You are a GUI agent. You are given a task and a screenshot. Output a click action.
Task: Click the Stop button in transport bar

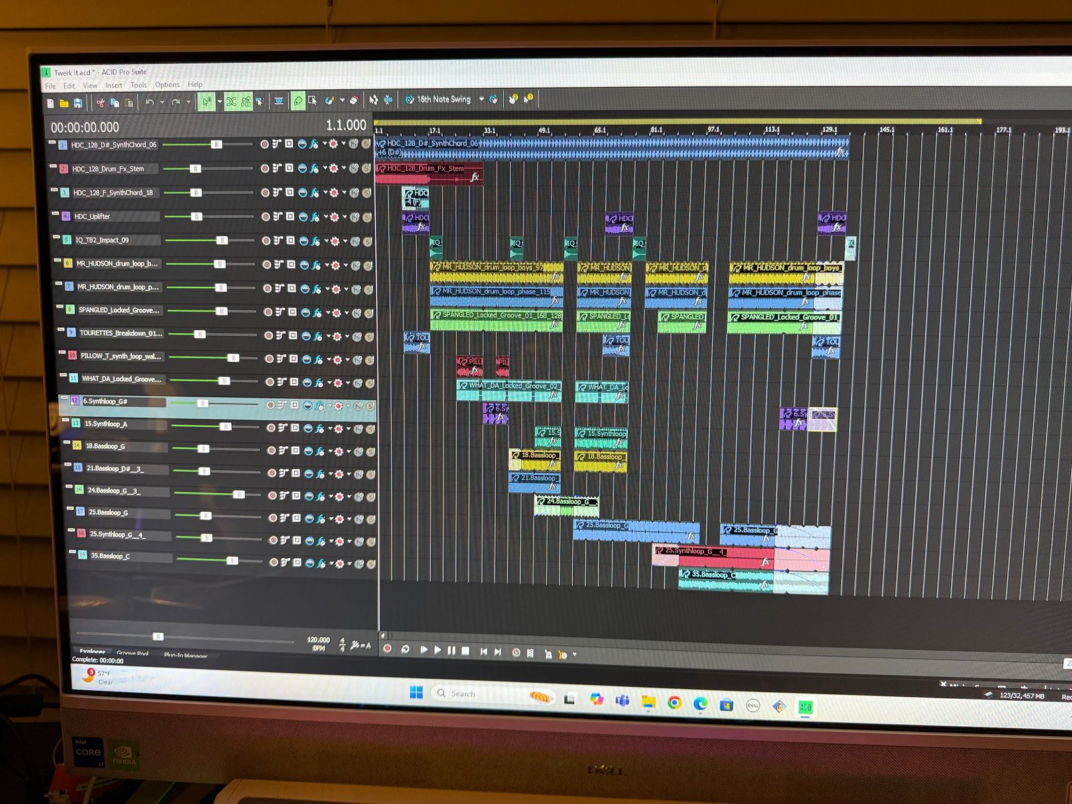tap(466, 651)
